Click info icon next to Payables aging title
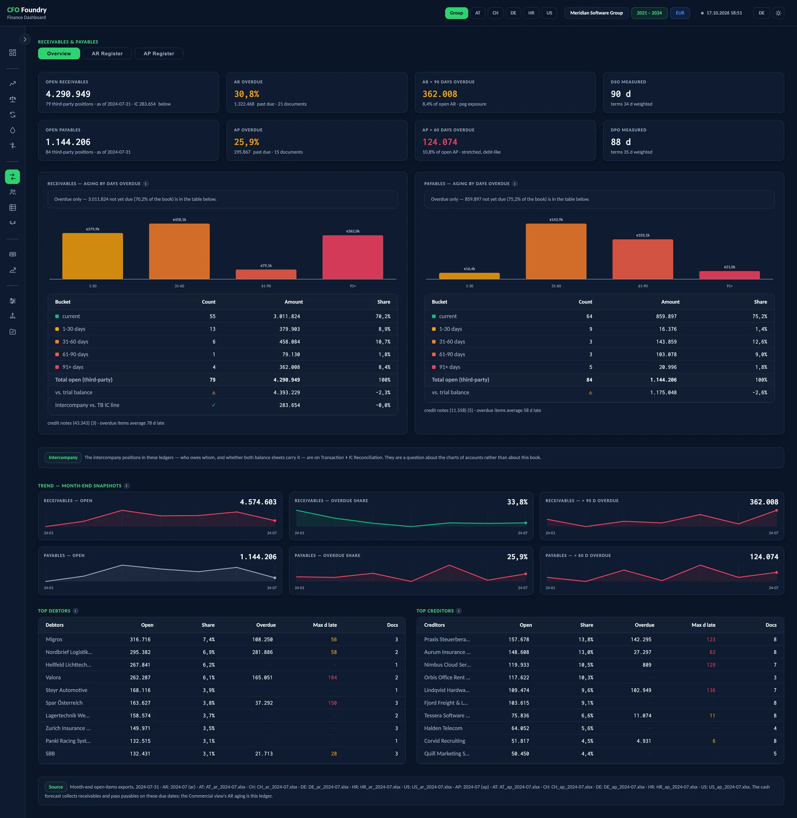The image size is (797, 818). click(515, 184)
